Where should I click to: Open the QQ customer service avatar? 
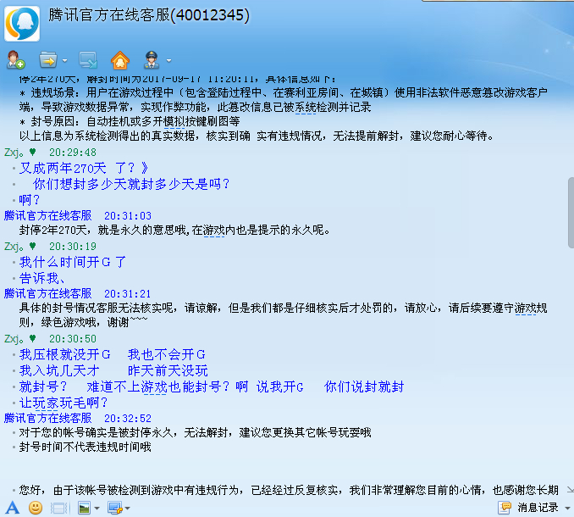coord(22,24)
